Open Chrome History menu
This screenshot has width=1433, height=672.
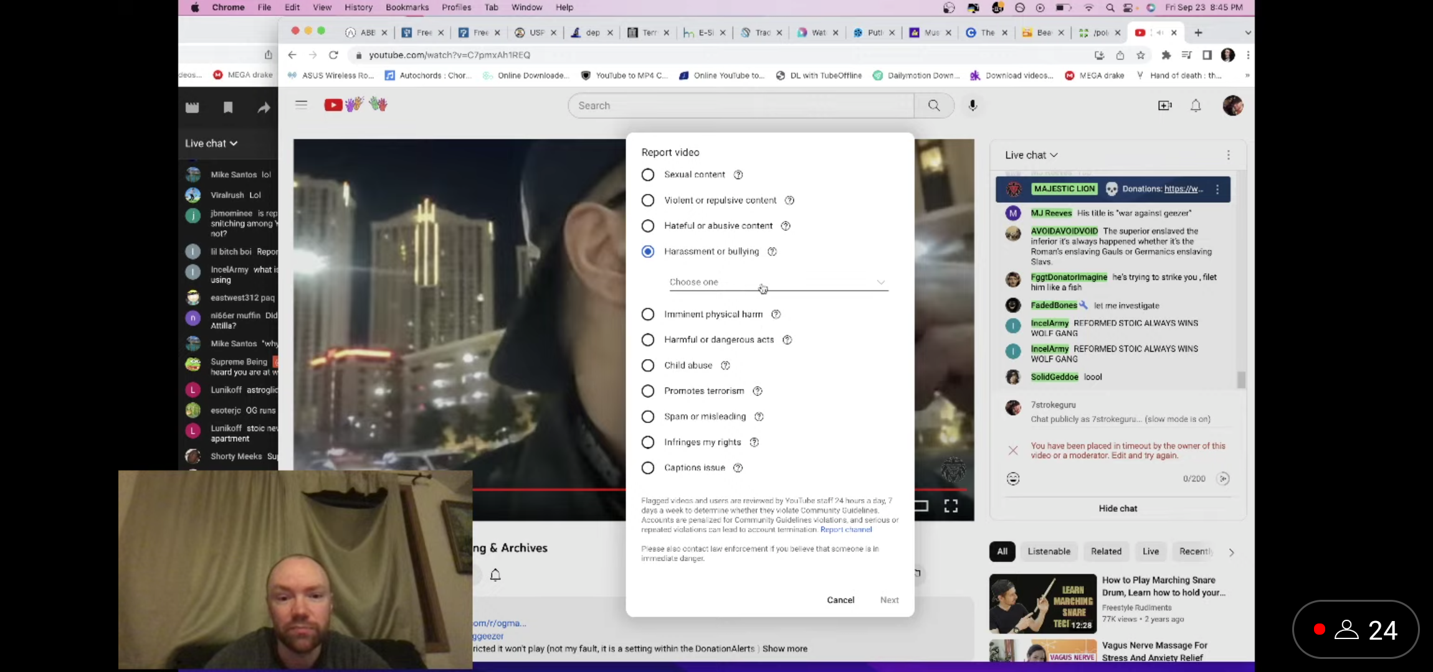[x=358, y=7]
